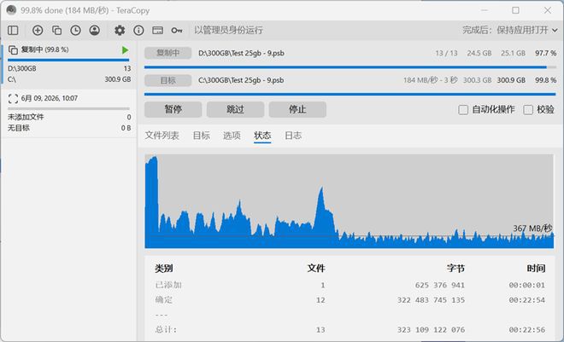564x342 pixels.
Task: Click 以管理员身份运行 in toolbar
Action: click(228, 30)
